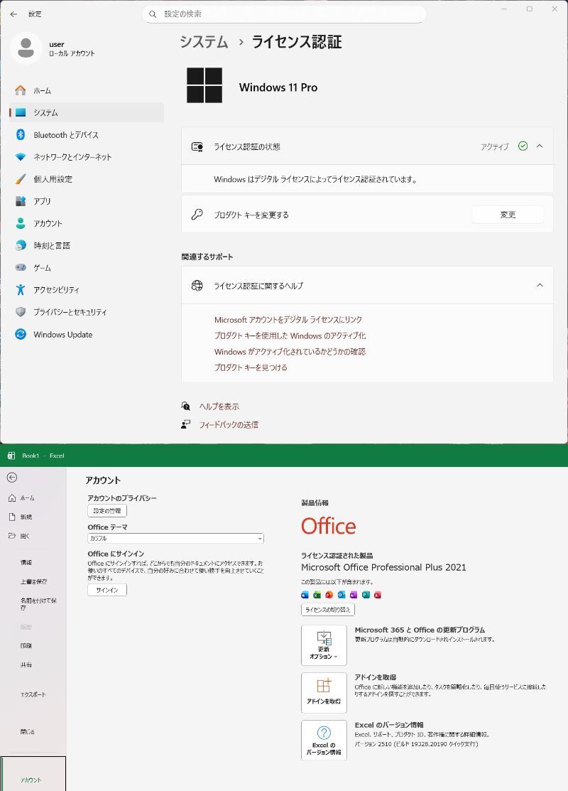Click the PowerPoint icon under product information
The image size is (568, 791).
[329, 595]
